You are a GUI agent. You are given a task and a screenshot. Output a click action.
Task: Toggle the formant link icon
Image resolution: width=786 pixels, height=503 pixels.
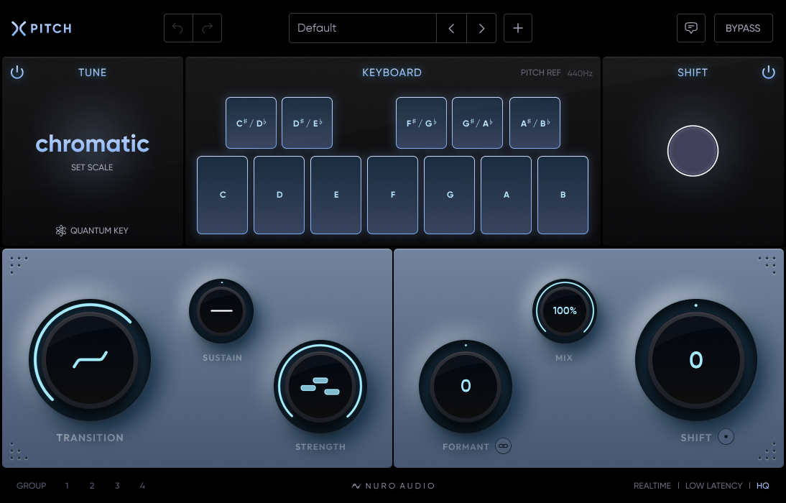[503, 446]
